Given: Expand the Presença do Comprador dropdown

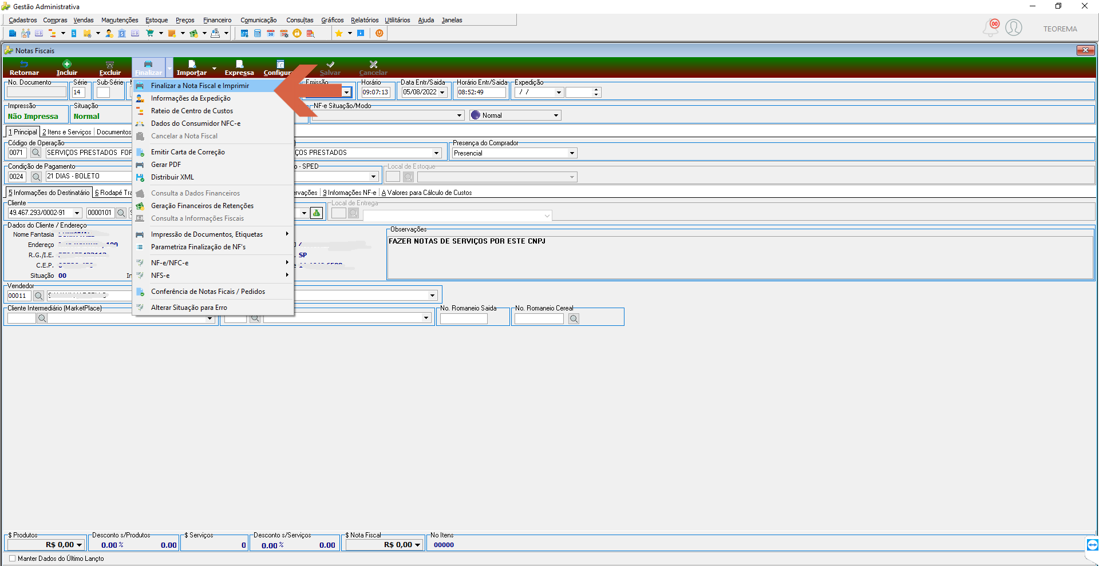Looking at the screenshot, I should [x=571, y=153].
